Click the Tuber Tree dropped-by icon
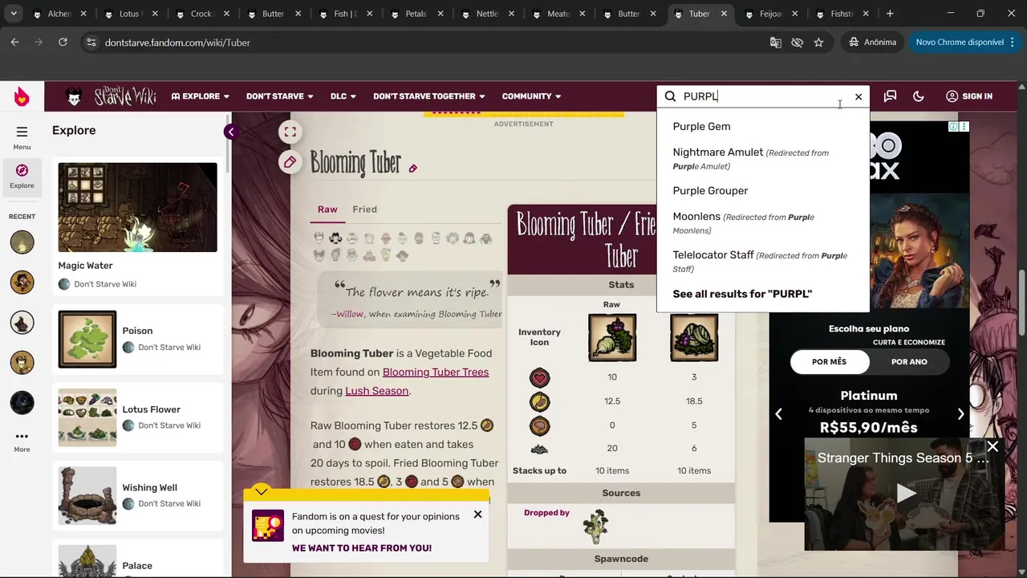1027x578 pixels. [x=595, y=526]
